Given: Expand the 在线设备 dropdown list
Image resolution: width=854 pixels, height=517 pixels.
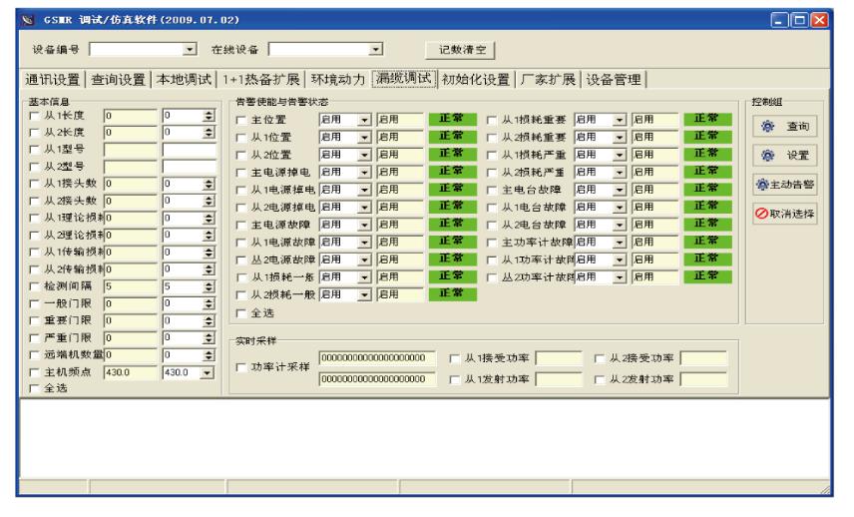Looking at the screenshot, I should (x=375, y=48).
